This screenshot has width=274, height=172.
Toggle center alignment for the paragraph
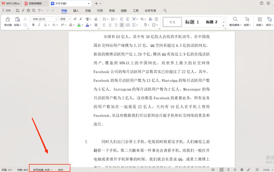pos(110,25)
